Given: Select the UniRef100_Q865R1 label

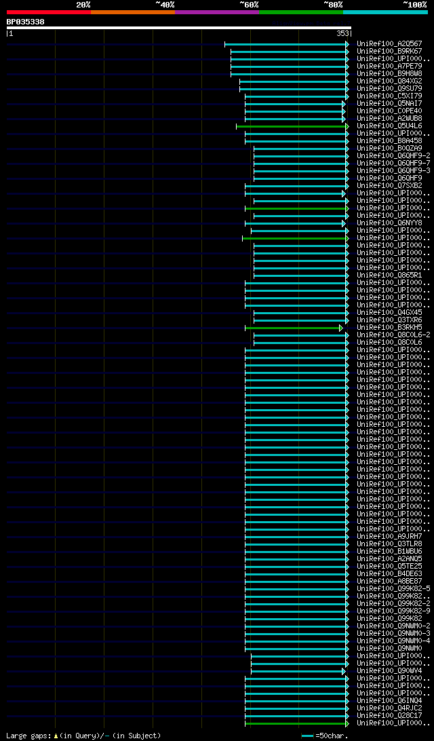Looking at the screenshot, I should (389, 275).
